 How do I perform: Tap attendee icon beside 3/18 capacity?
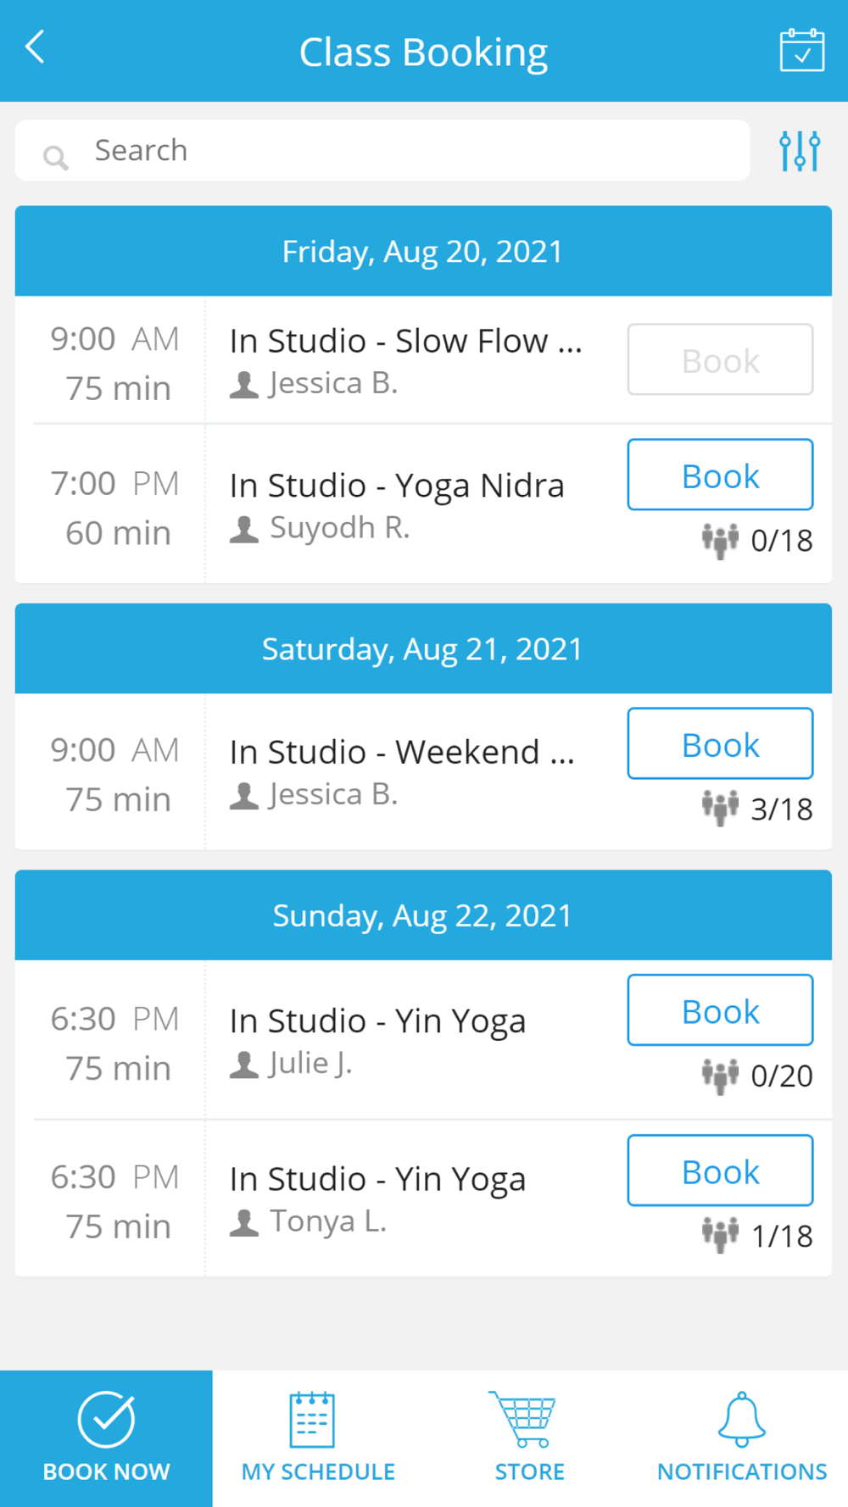720,808
